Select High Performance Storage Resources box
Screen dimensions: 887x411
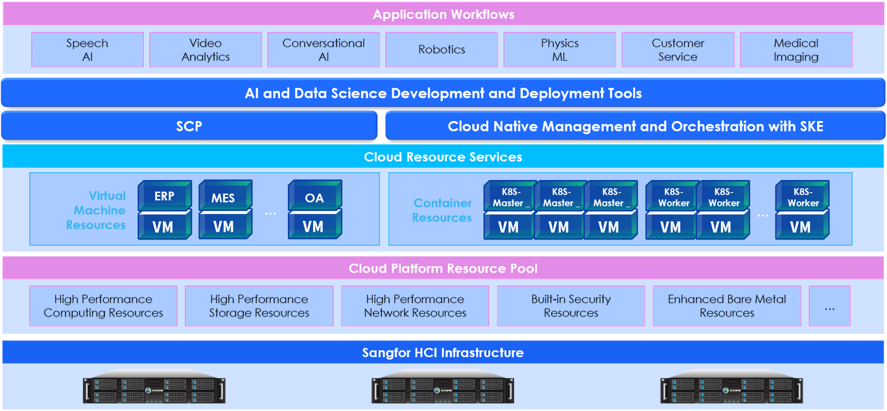pyautogui.click(x=259, y=306)
